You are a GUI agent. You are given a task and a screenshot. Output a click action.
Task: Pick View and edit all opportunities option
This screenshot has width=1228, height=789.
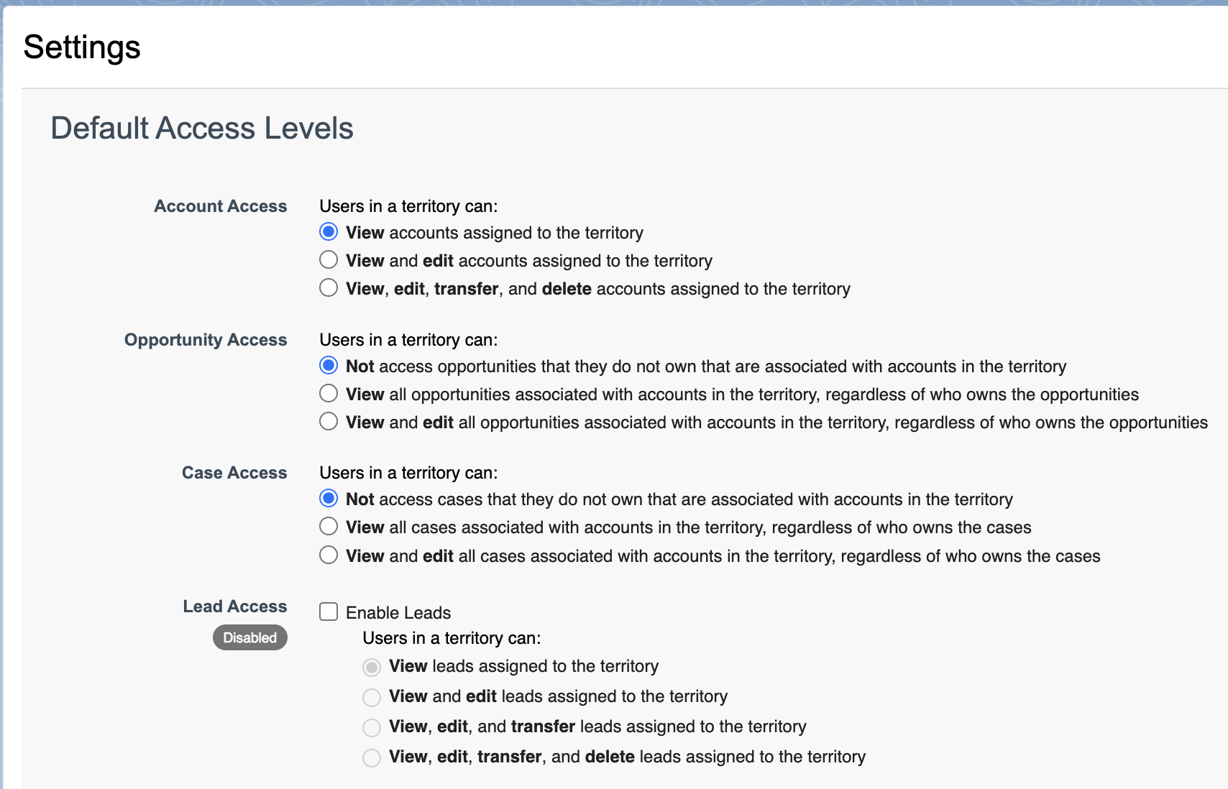click(329, 422)
